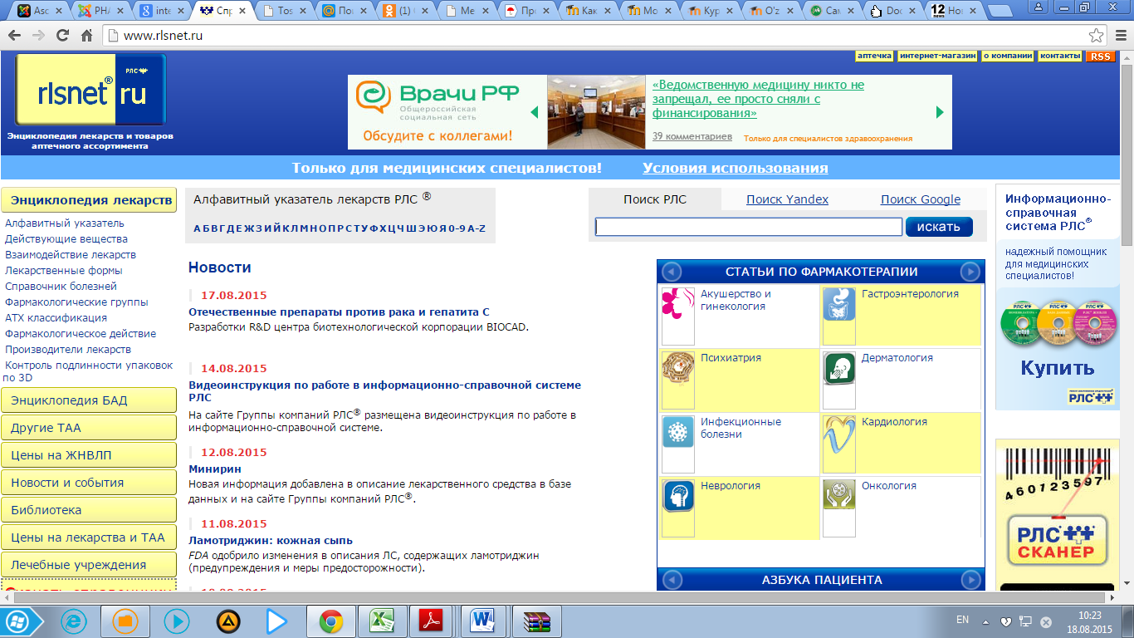The image size is (1134, 638).
Task: Previous arrow in Статьи по фармакотерапии header
Action: (x=672, y=272)
